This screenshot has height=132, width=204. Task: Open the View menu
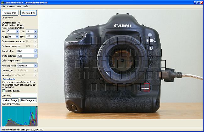tap(19, 6)
